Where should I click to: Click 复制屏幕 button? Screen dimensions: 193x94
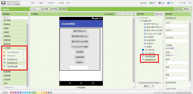(54, 9)
